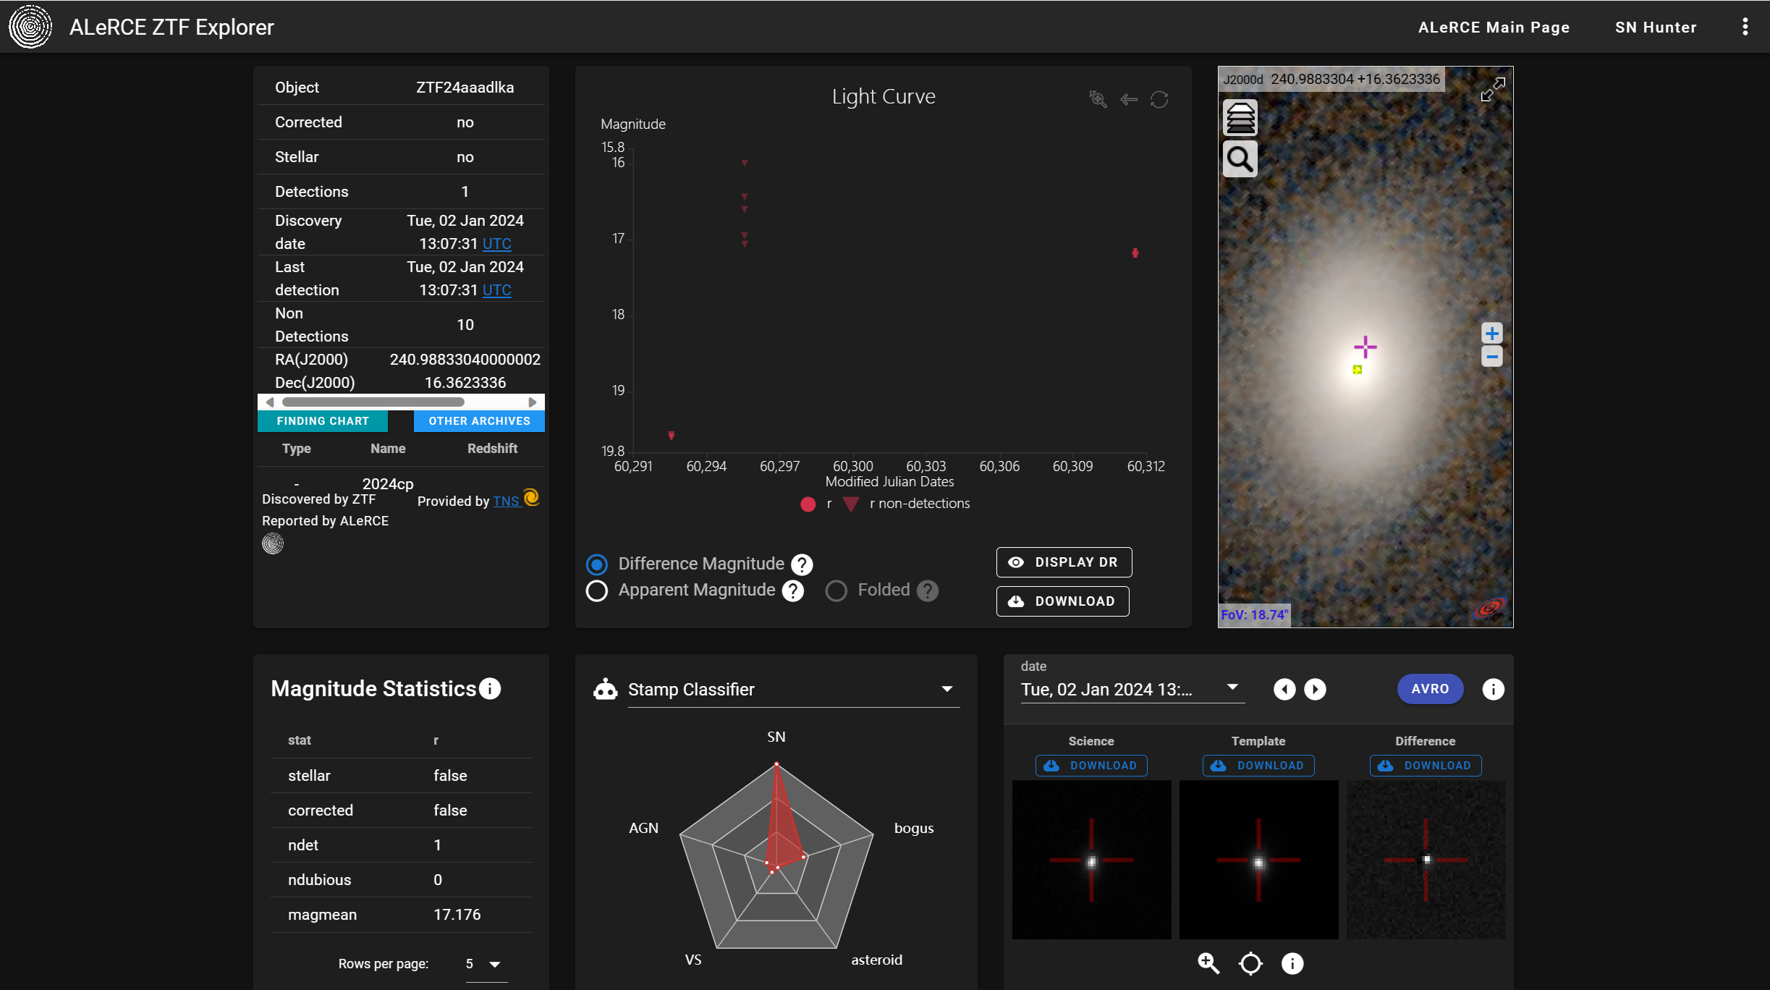Reset the light curve plot view
The width and height of the screenshot is (1770, 990).
[x=1159, y=99]
